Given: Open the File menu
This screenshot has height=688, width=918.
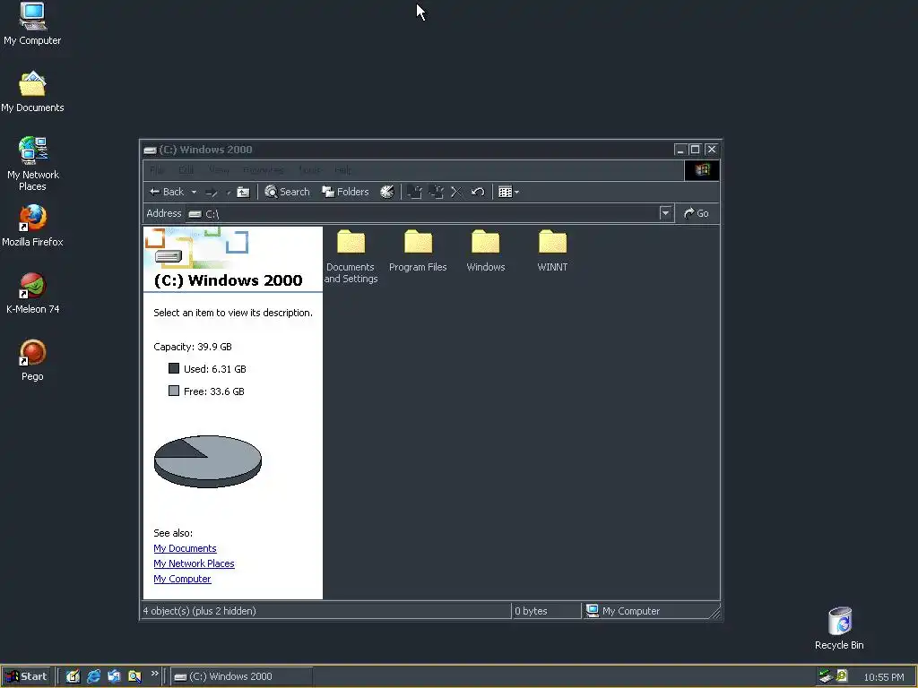Looking at the screenshot, I should [x=157, y=170].
